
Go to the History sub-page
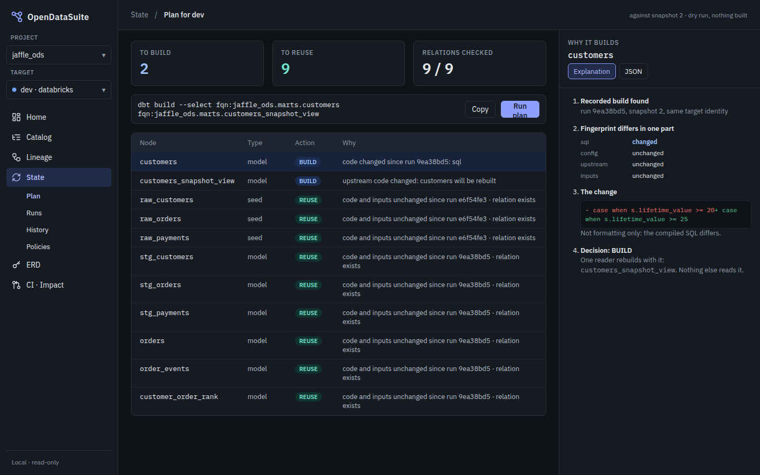[37, 230]
